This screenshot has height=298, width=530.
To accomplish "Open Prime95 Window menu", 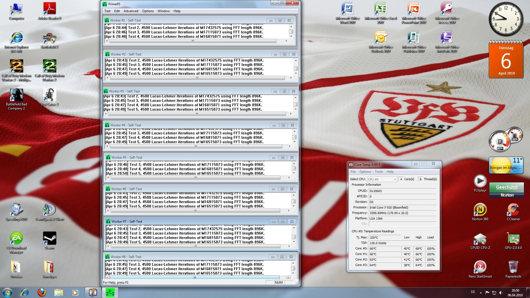I will click(164, 11).
